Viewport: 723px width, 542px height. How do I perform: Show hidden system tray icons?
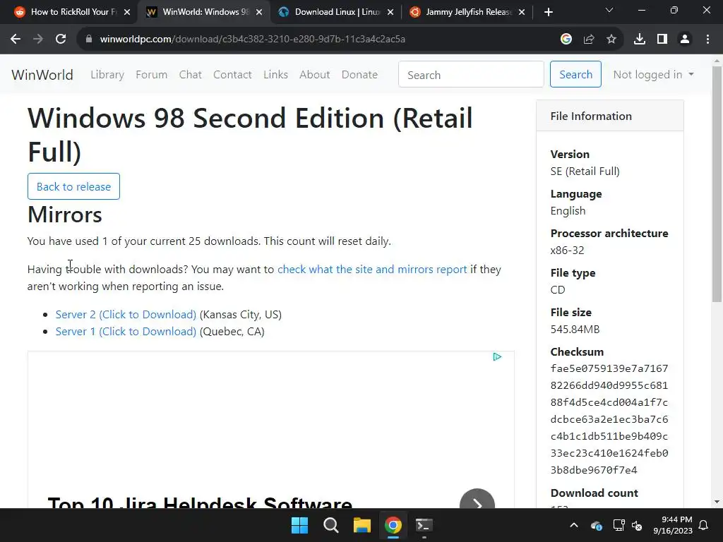[x=574, y=525]
